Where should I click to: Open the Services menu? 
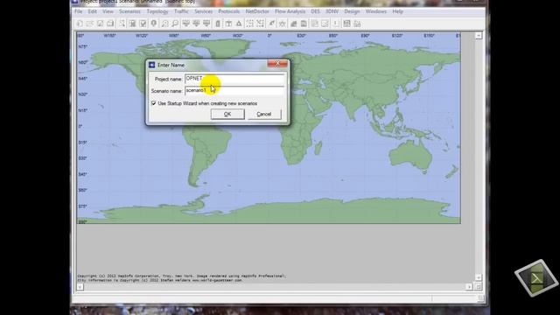(x=203, y=11)
